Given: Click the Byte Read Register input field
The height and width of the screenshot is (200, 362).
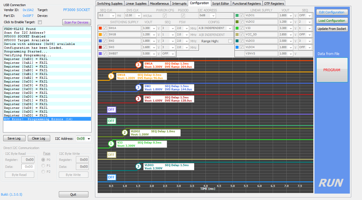Looking at the screenshot, I should click(x=28, y=160).
